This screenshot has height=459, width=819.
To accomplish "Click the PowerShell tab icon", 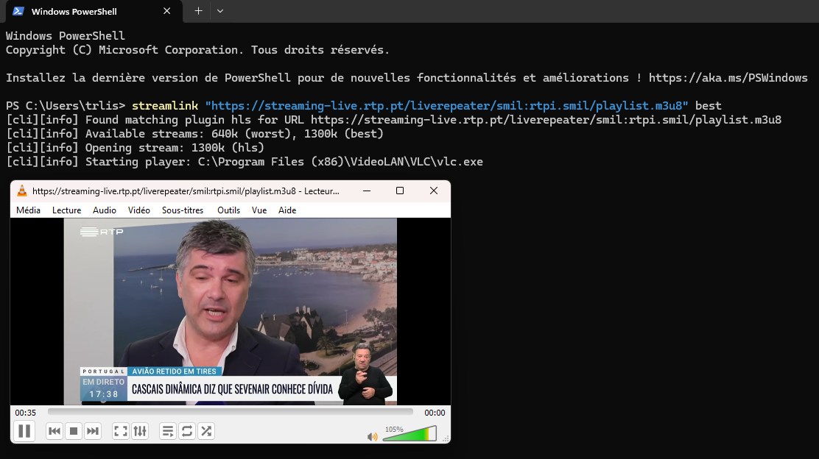I will click(x=19, y=11).
